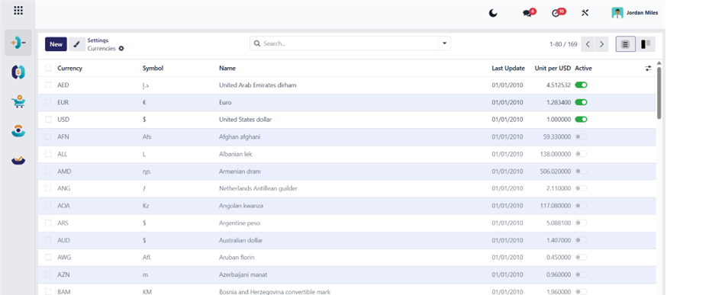Click the 1.283400 rate value
The image size is (725, 295).
(x=558, y=102)
